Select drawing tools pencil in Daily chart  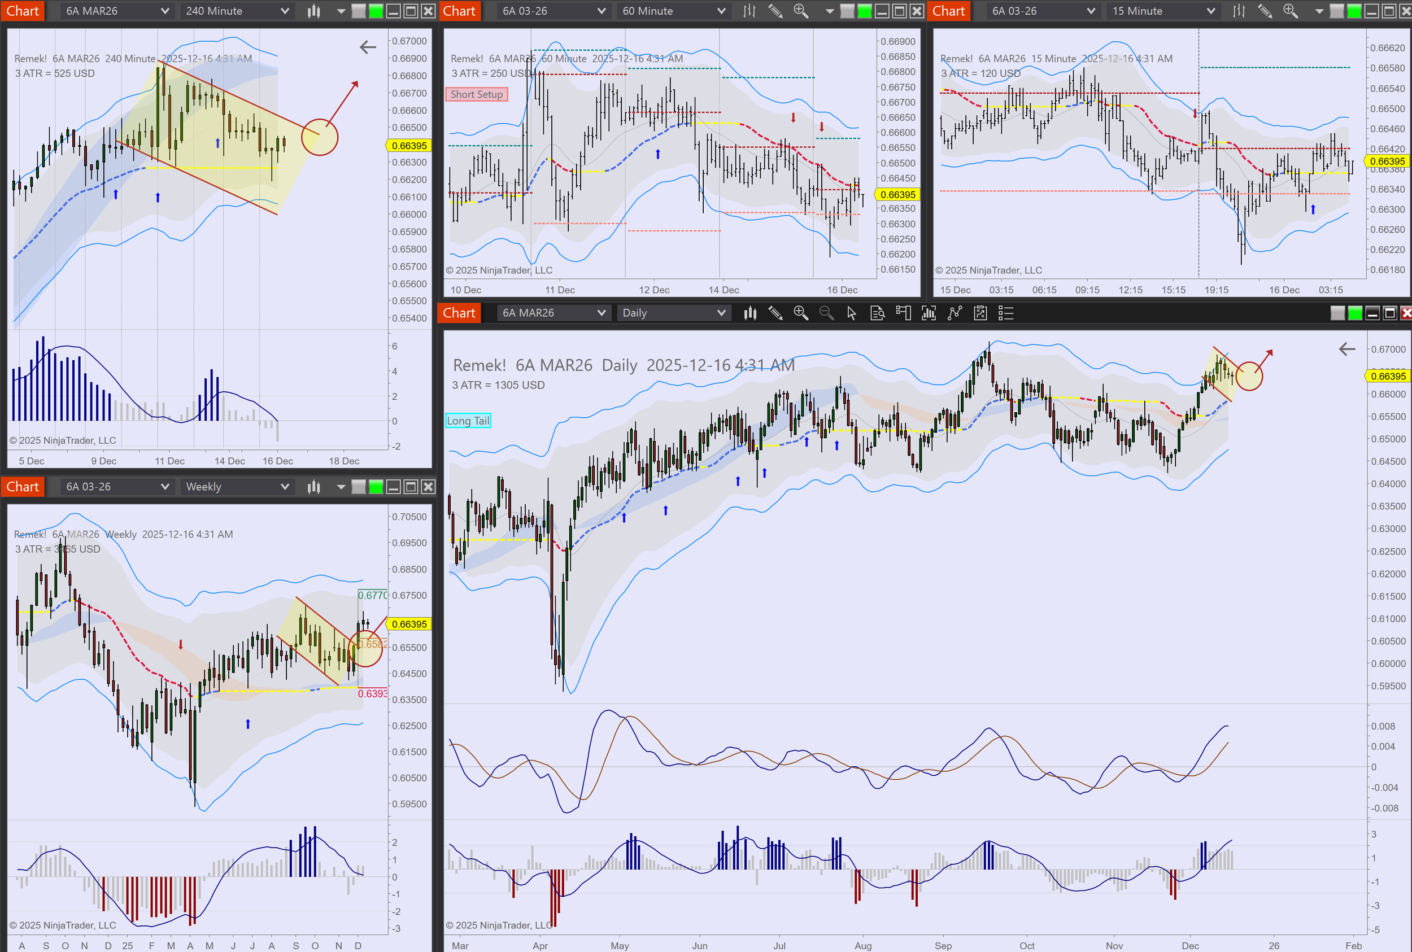(x=775, y=313)
